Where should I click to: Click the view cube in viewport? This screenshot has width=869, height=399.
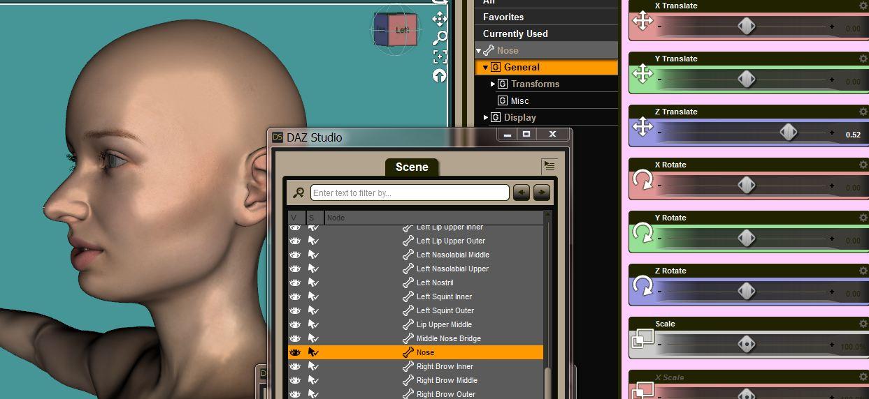[x=396, y=30]
